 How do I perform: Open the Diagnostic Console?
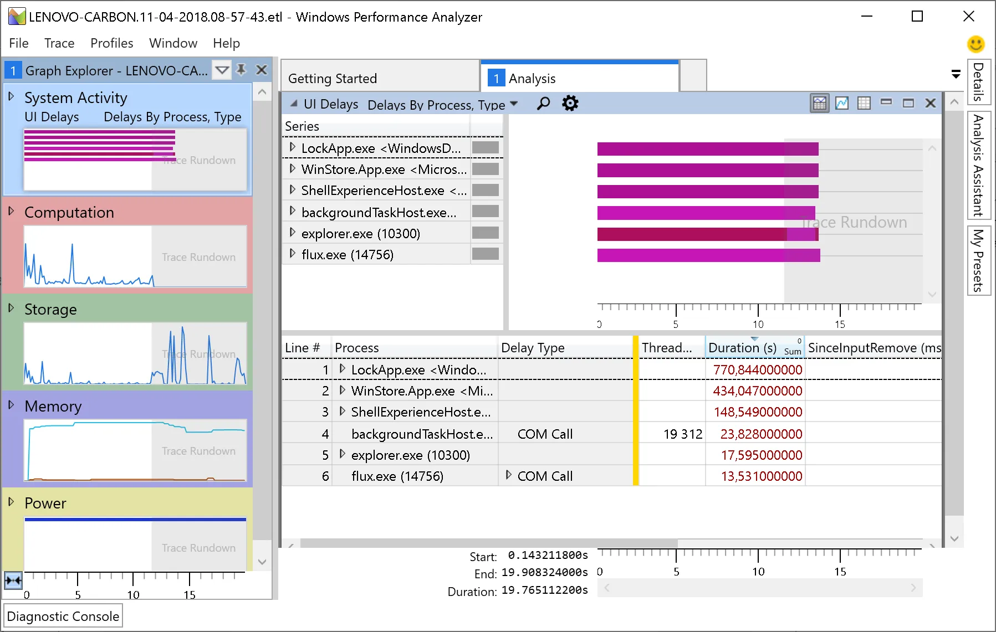tap(63, 616)
